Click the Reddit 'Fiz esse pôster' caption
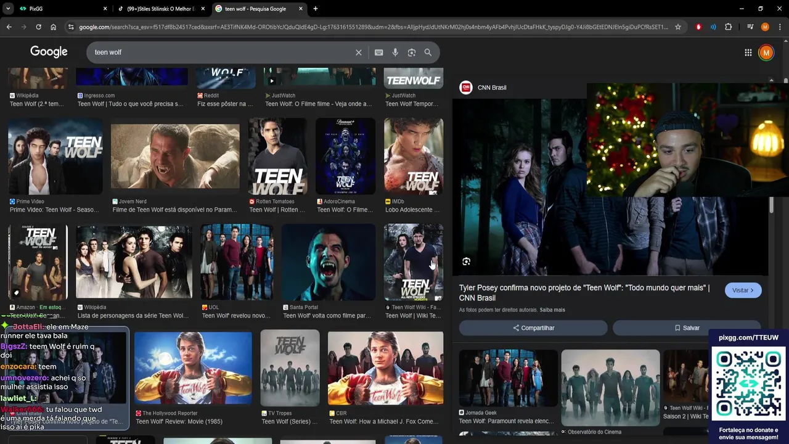The width and height of the screenshot is (789, 444). tap(225, 104)
